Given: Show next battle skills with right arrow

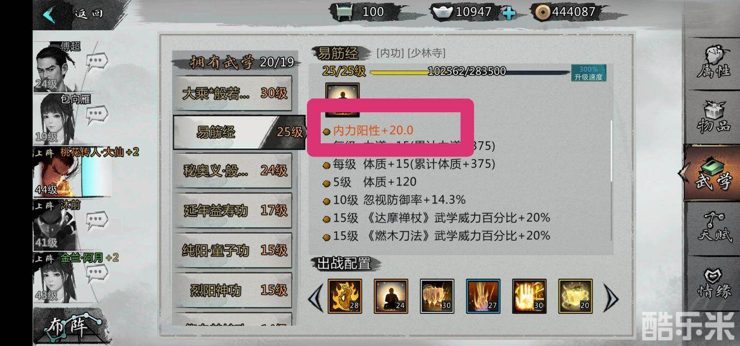Looking at the screenshot, I should pos(610,297).
